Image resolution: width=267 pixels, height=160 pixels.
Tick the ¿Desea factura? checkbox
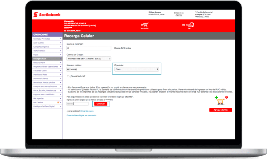pyautogui.click(x=68, y=76)
